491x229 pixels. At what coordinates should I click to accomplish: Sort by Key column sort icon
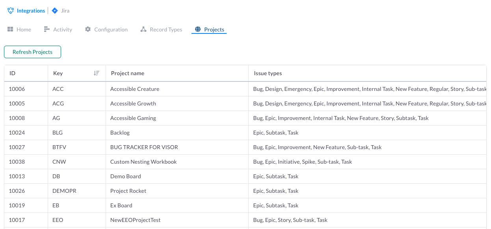coord(97,73)
